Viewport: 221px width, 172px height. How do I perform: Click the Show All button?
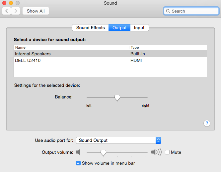36,11
